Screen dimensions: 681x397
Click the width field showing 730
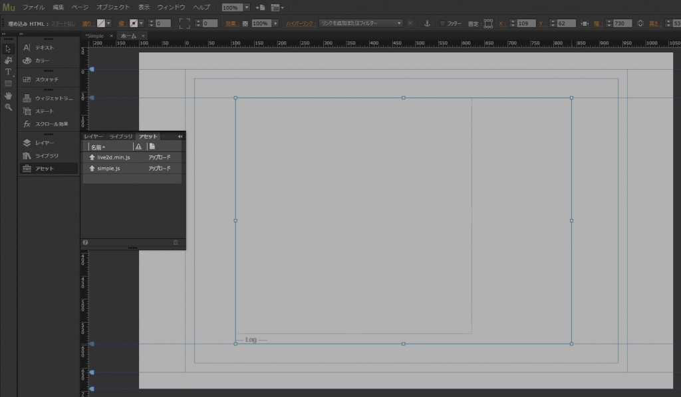click(622, 23)
